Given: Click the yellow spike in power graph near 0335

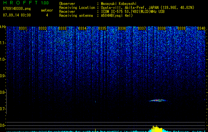Looking at the screenshot, I should pyautogui.click(x=95, y=130).
